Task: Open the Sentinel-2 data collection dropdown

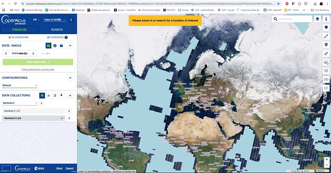Action: coord(20,103)
